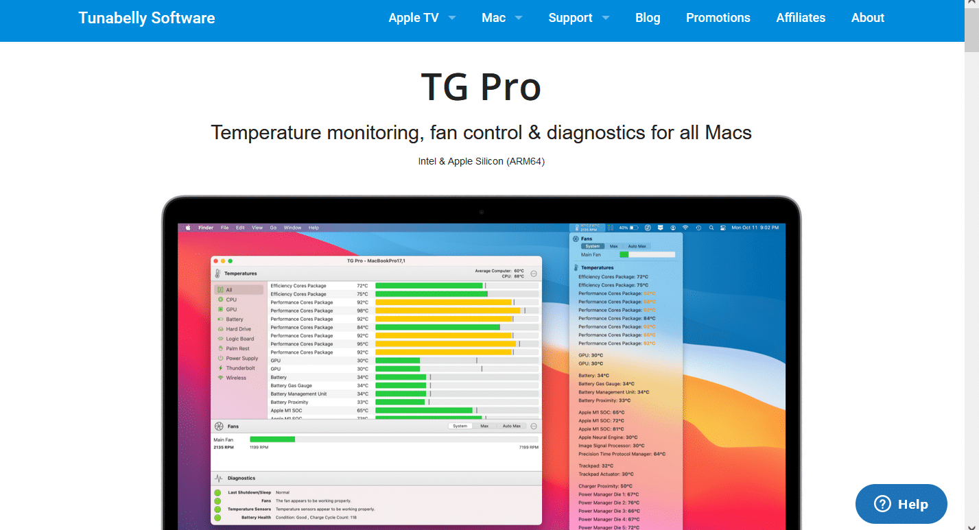Click the Time Machine clock icon in menu bar
979x530 pixels.
[698, 228]
